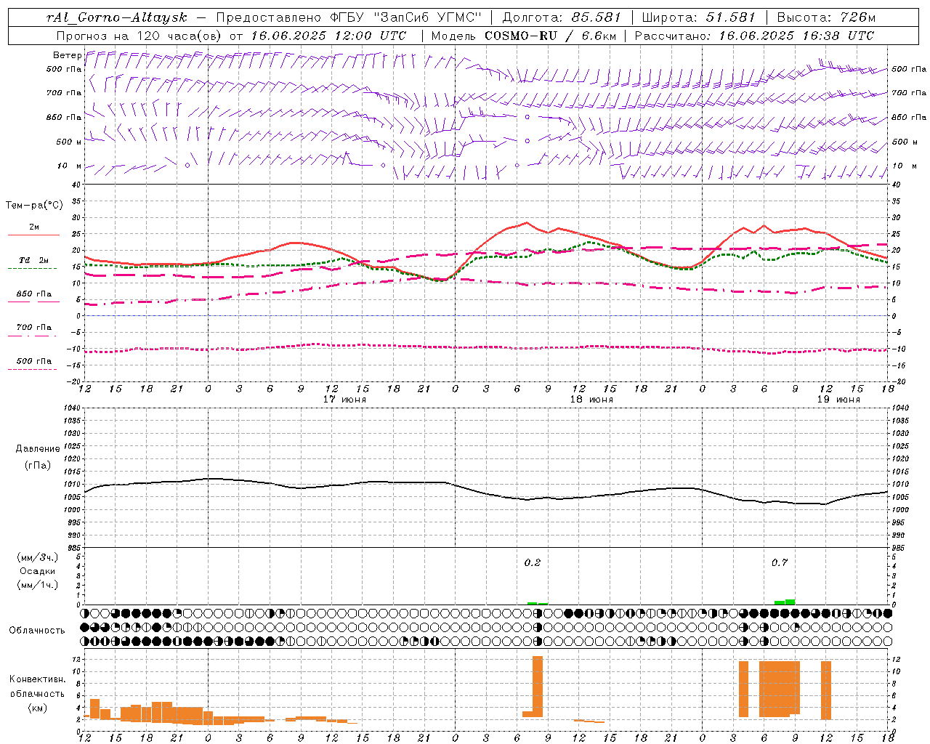Click the Осадки precipitation label
This screenshot has width=930, height=744.
tap(38, 571)
